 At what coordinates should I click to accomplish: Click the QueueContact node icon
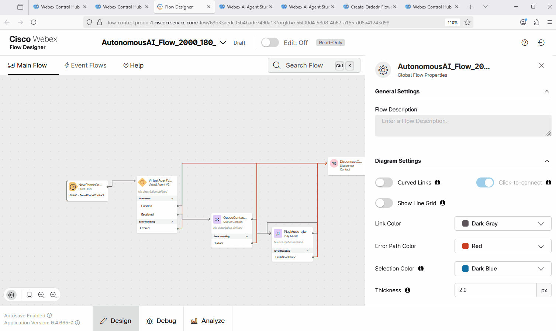[x=217, y=220]
